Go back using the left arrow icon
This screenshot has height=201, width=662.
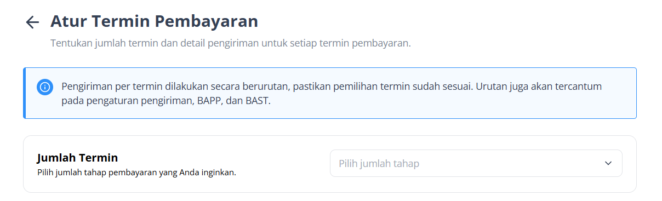[x=32, y=22]
